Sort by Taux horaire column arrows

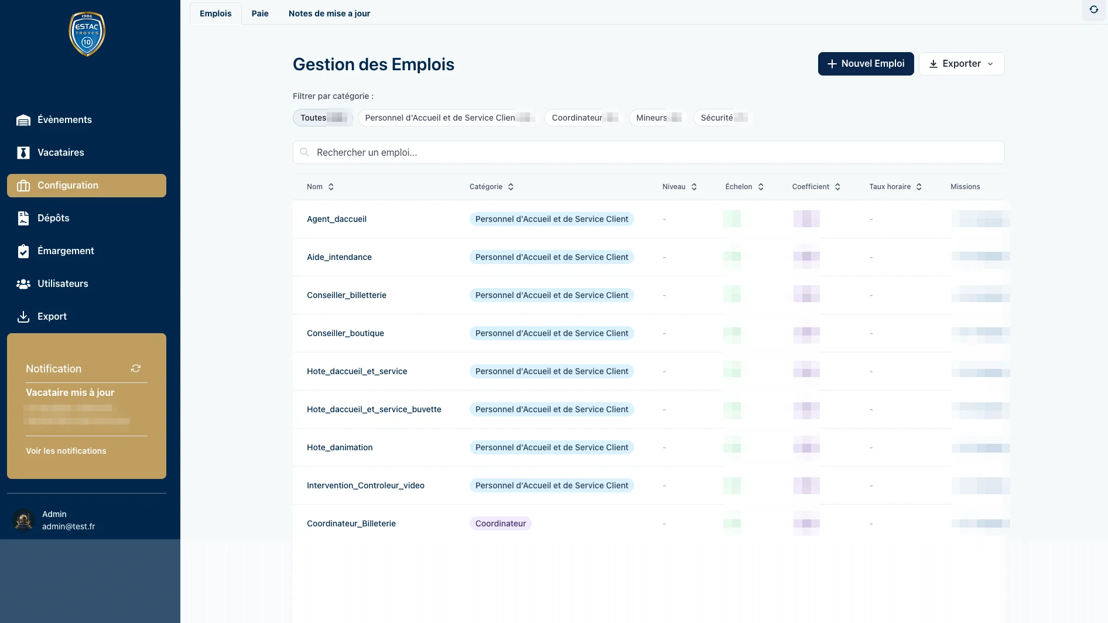(919, 187)
